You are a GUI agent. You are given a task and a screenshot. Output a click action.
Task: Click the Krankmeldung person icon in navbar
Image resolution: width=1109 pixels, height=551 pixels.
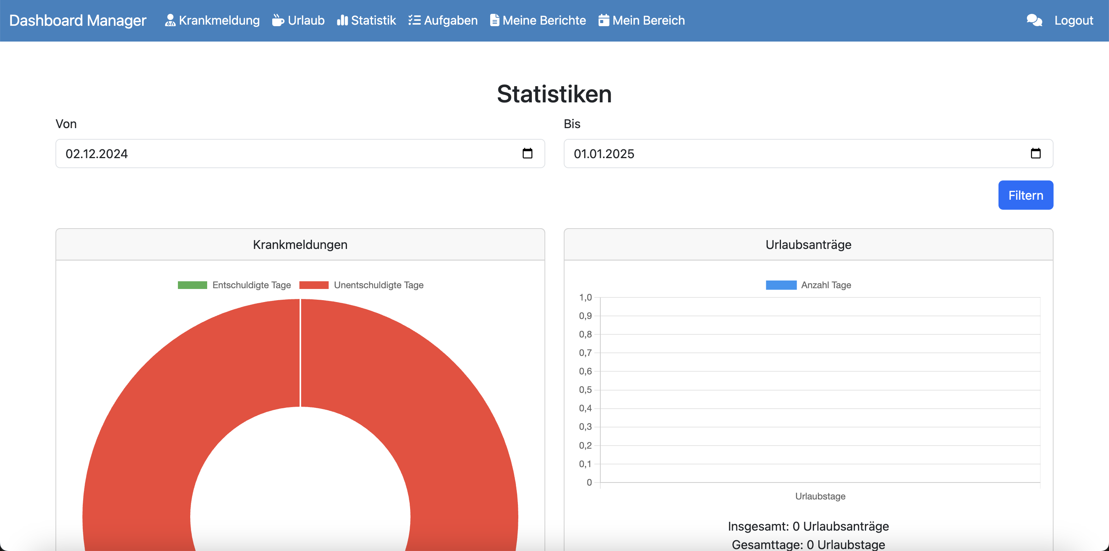170,20
